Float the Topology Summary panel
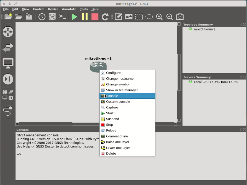Screen dimensions: 247x185 pos(241,25)
